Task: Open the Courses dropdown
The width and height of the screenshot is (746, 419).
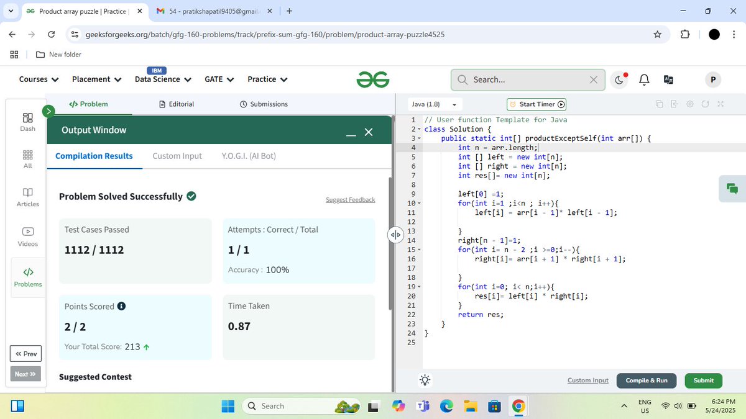Action: [x=39, y=79]
